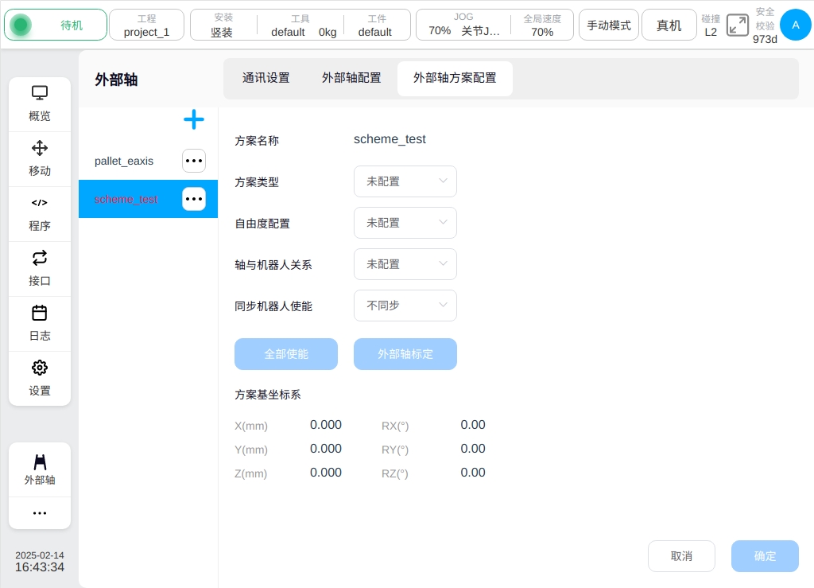Open the user avatar A menu

795,25
